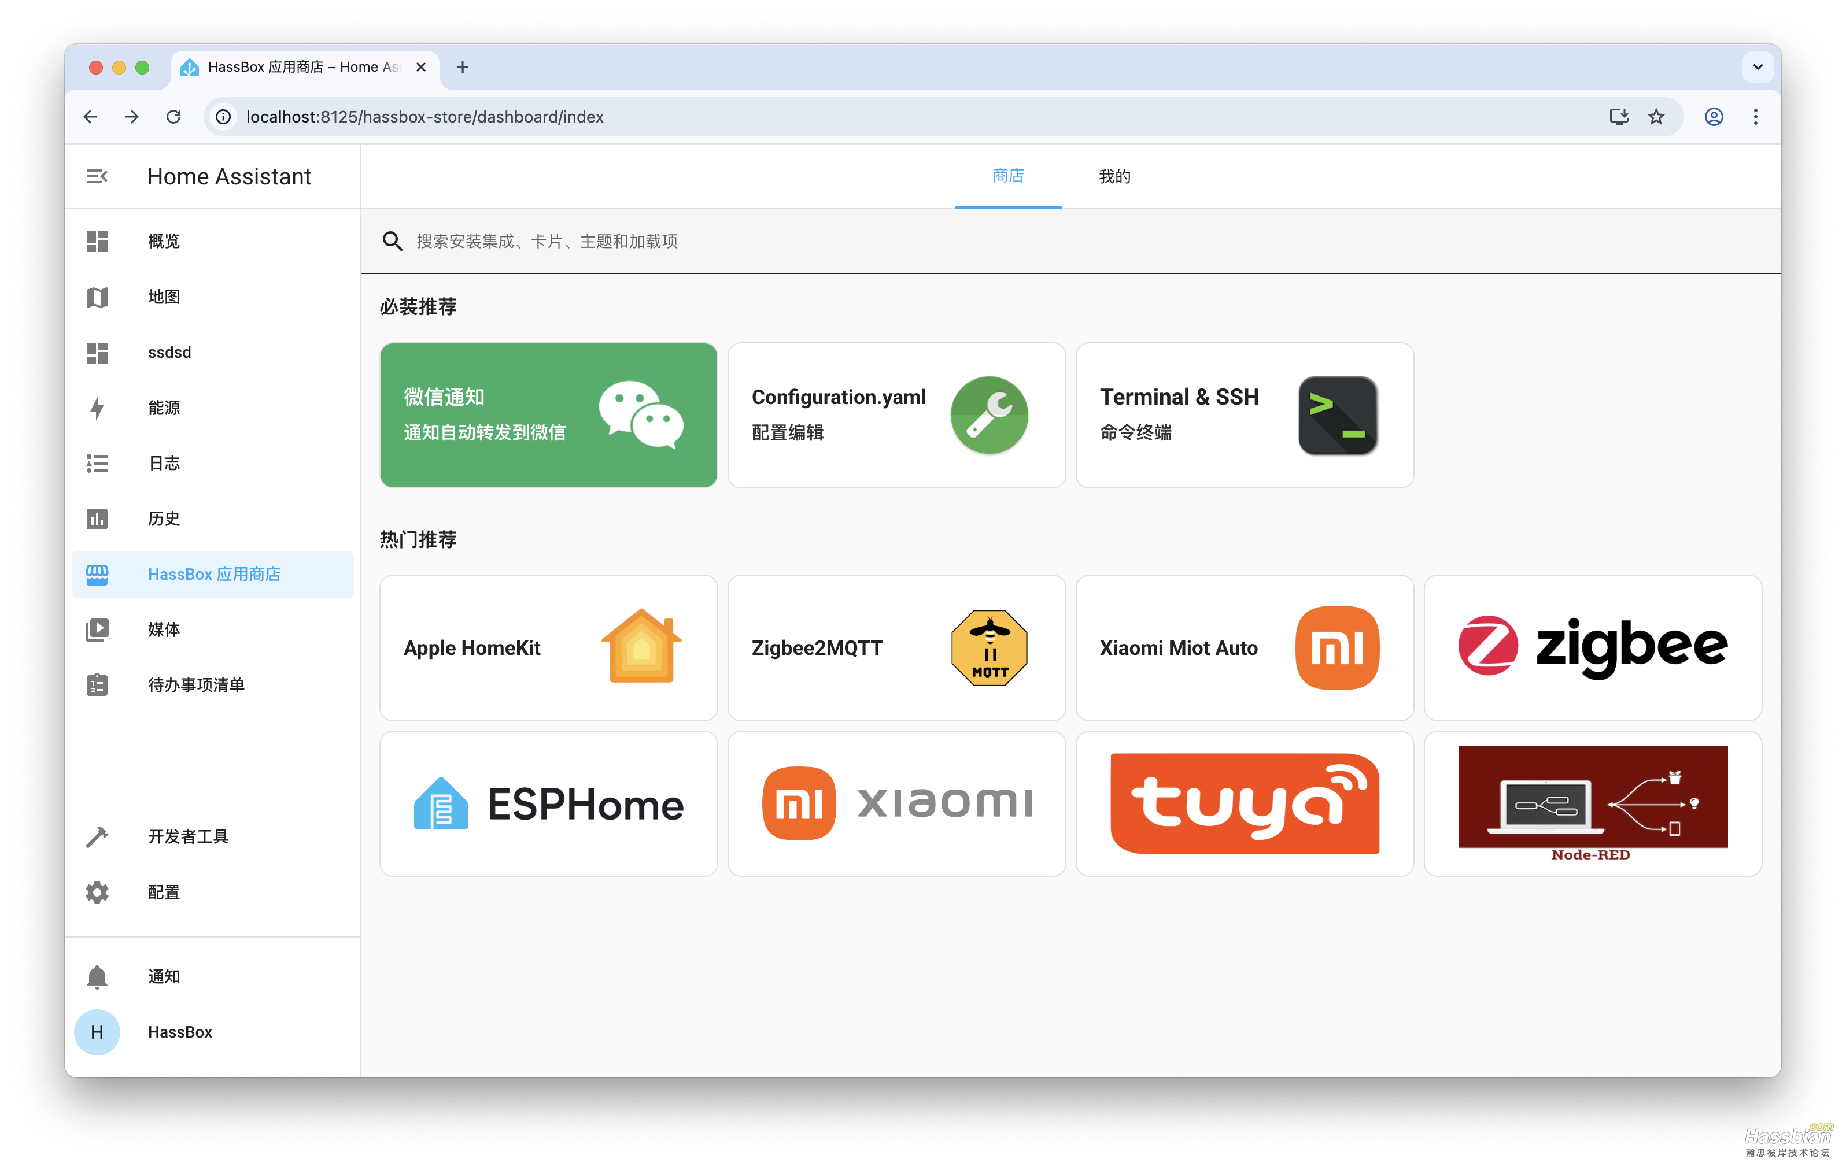Click the Terminal & SSH prompt icon
The height and width of the screenshot is (1163, 1846).
pos(1338,414)
